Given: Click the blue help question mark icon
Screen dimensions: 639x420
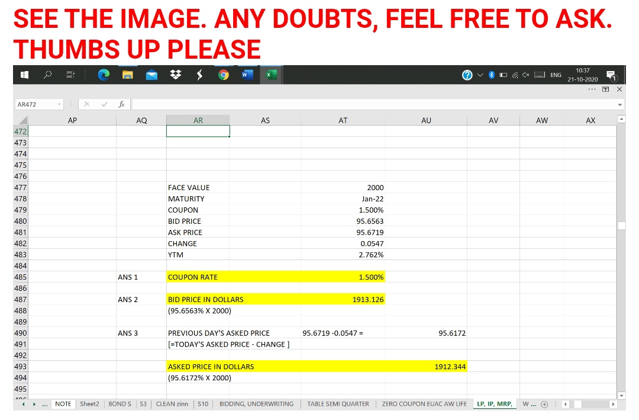Looking at the screenshot, I should click(x=467, y=75).
